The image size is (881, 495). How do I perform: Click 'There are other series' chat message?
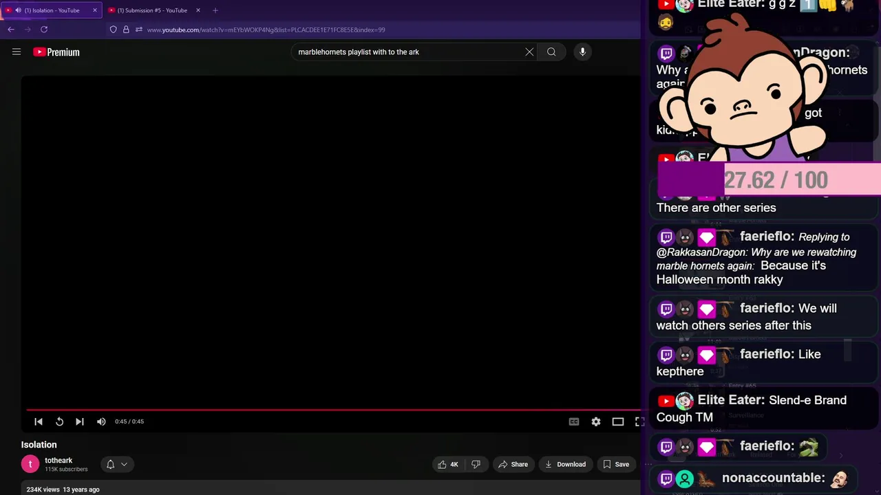click(x=716, y=208)
